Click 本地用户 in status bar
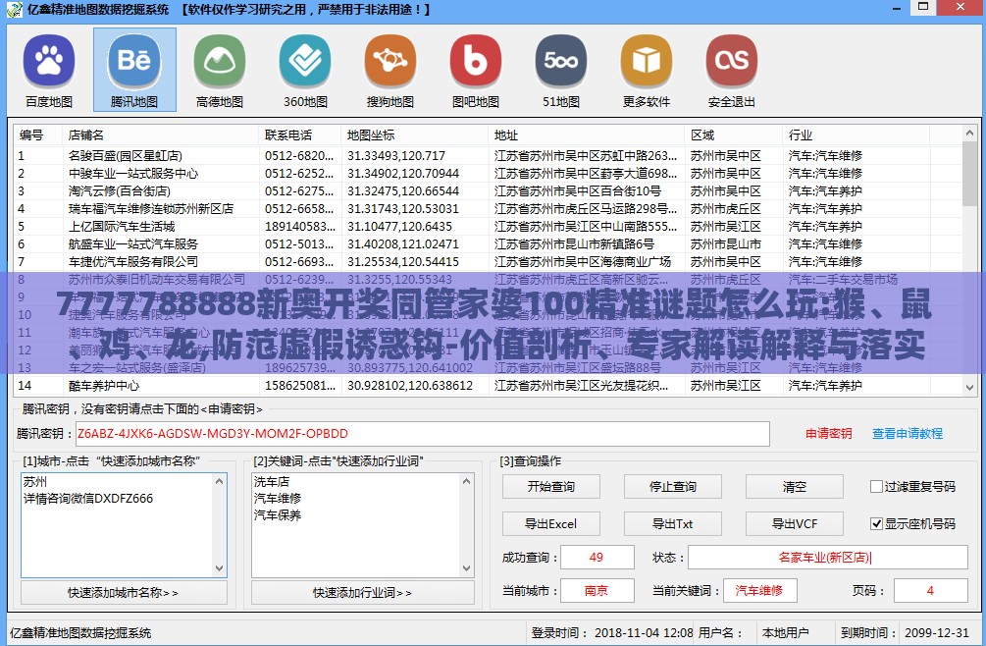986x646 pixels. tap(786, 633)
